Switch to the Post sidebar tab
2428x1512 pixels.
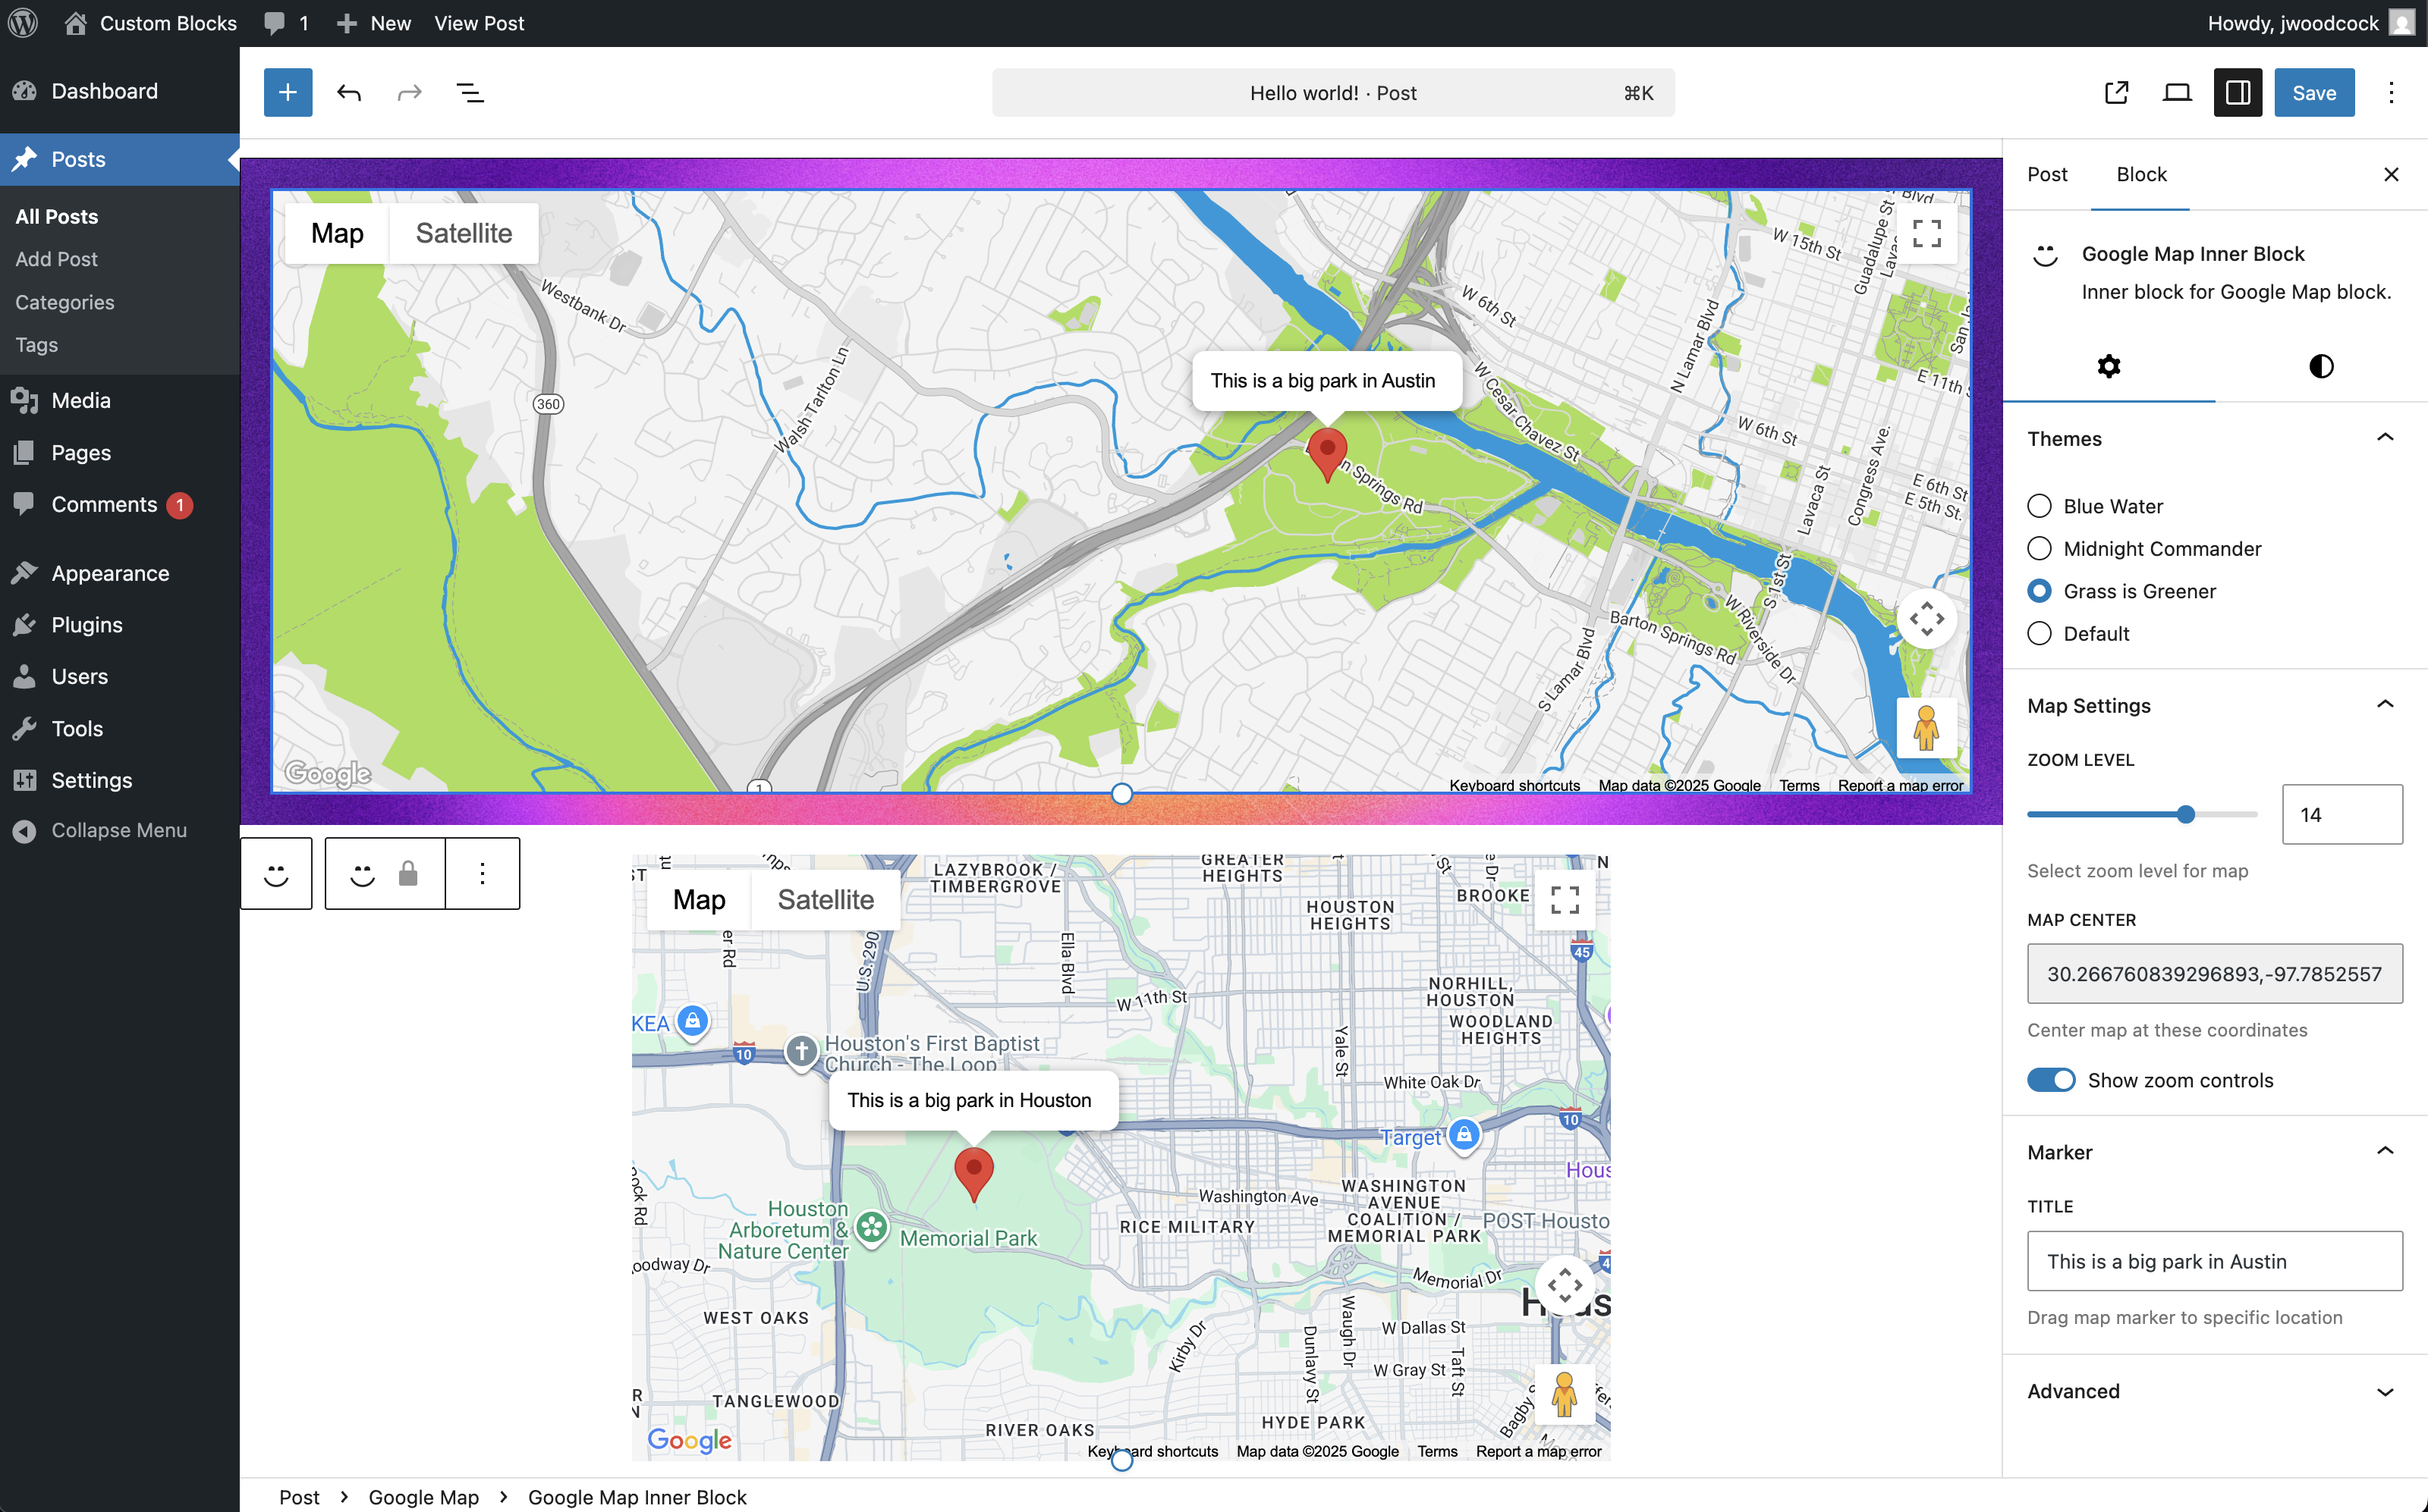pyautogui.click(x=2047, y=174)
